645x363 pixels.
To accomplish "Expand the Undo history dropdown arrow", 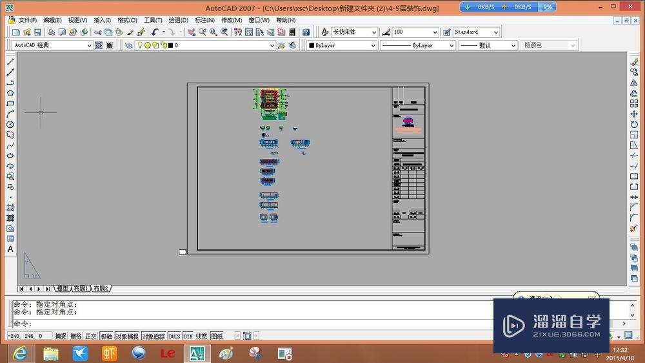I will click(163, 32).
